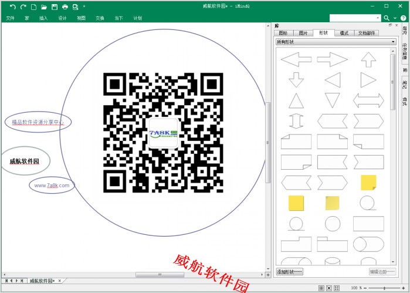The height and width of the screenshot is (293, 410).
Task: Select the 威航软件园 central topic
Action: pos(25,161)
